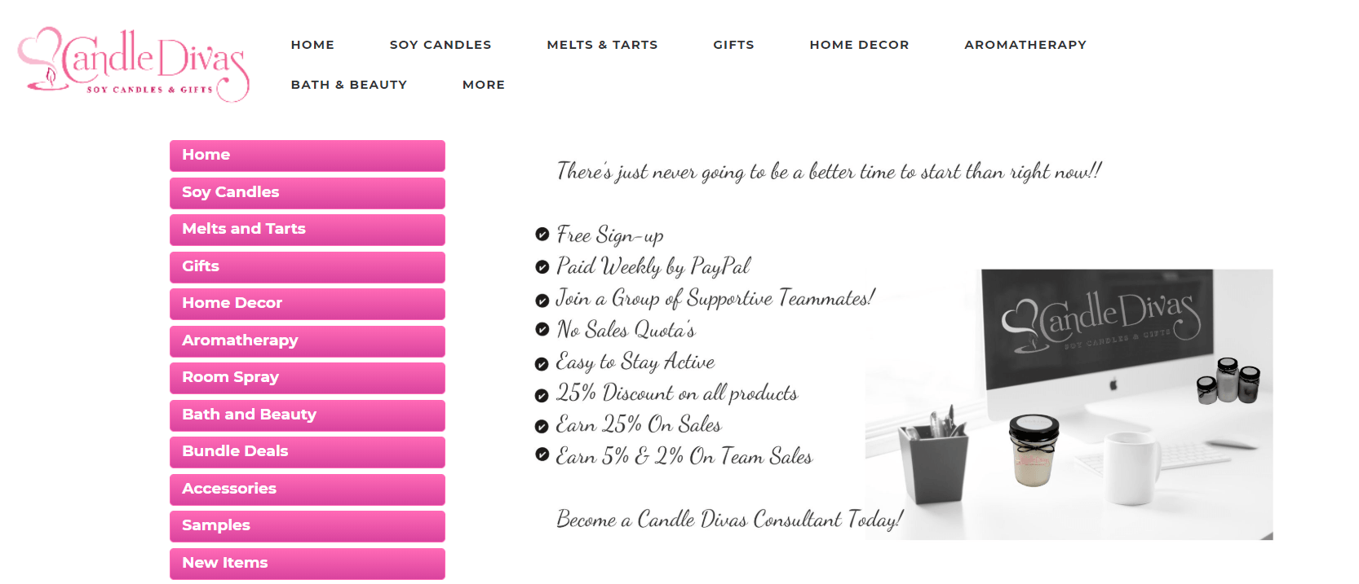The height and width of the screenshot is (584, 1359).
Task: Expand the MORE menu
Action: click(x=484, y=85)
